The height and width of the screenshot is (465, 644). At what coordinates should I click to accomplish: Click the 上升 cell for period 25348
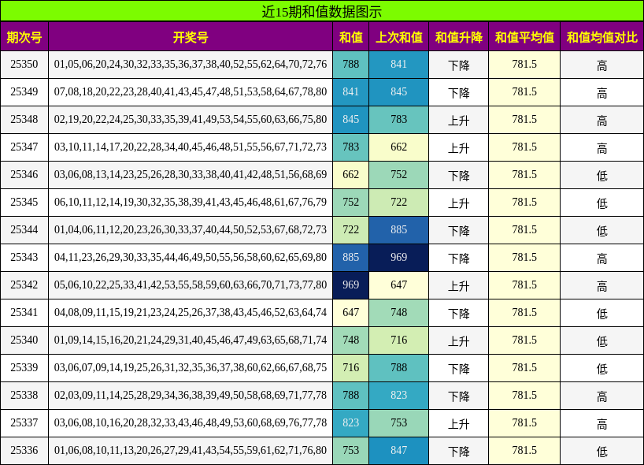[x=457, y=120]
